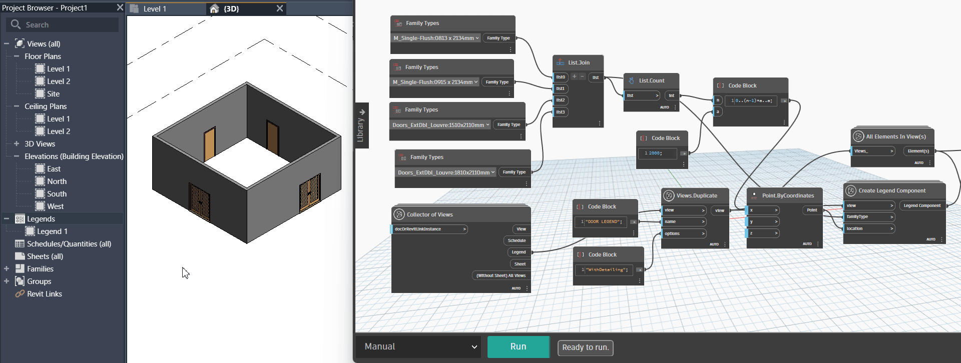Click the Legends category icon
The height and width of the screenshot is (363, 961).
[20, 218]
